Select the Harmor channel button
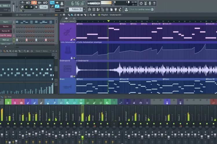This screenshot has height=144, width=217. click(6, 26)
